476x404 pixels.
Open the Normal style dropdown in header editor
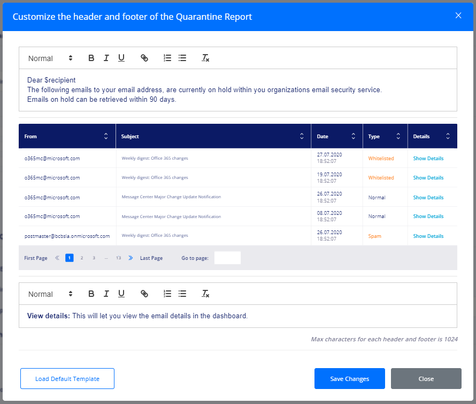[x=50, y=58]
